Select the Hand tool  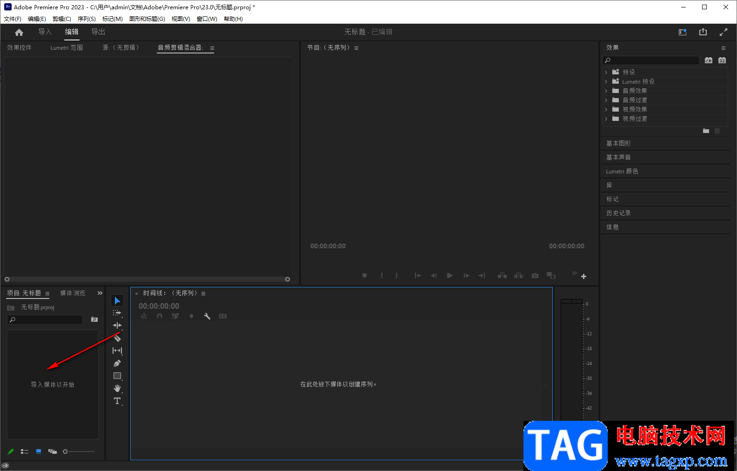pos(117,388)
